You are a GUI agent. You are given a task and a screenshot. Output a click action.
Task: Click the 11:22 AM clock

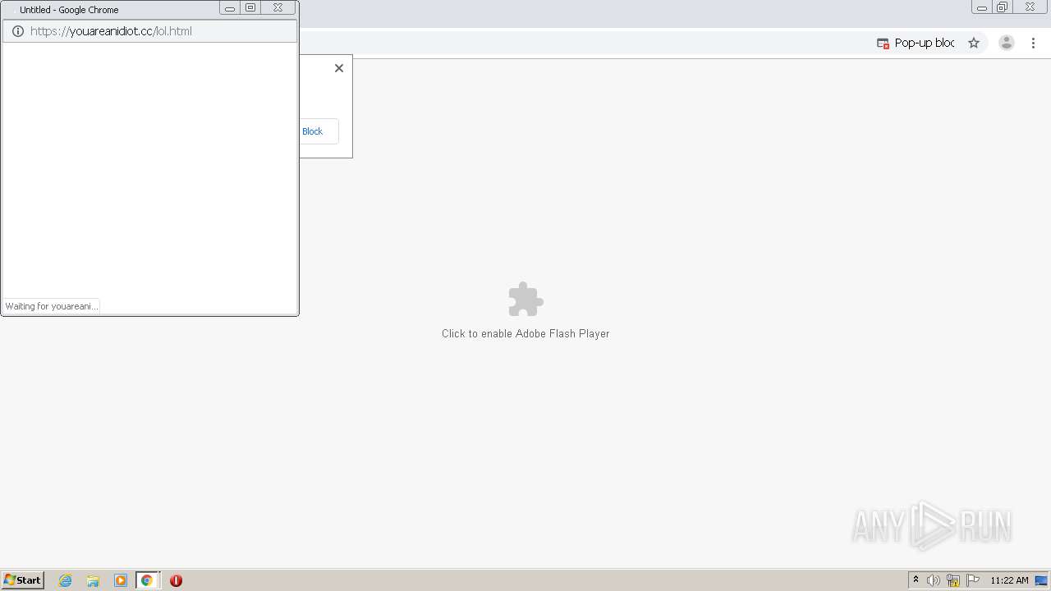(1009, 580)
